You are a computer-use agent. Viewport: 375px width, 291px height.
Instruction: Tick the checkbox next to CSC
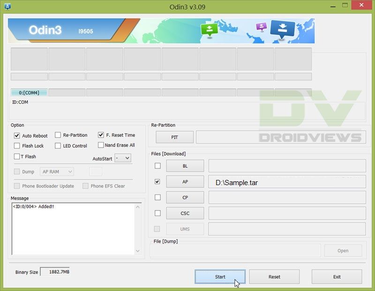pos(157,213)
